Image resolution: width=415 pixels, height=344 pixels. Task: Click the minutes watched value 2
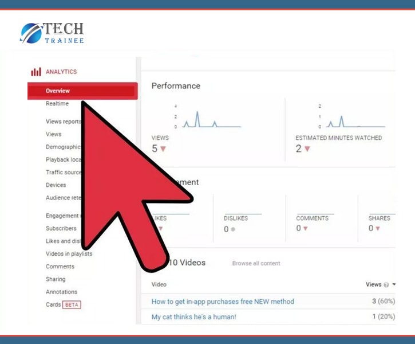299,148
